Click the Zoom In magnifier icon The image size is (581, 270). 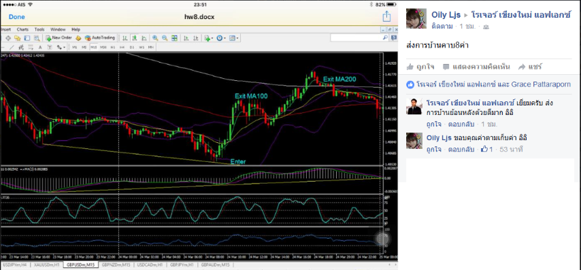pos(155,38)
